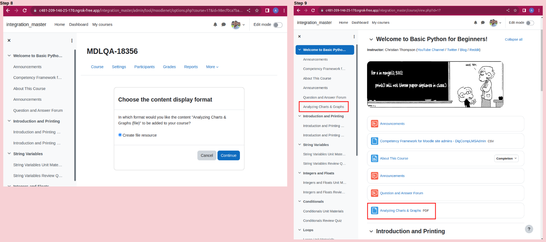Screen dimensions: 546x242
Task: Open notifications bell in Step 9 page
Action: click(476, 22)
